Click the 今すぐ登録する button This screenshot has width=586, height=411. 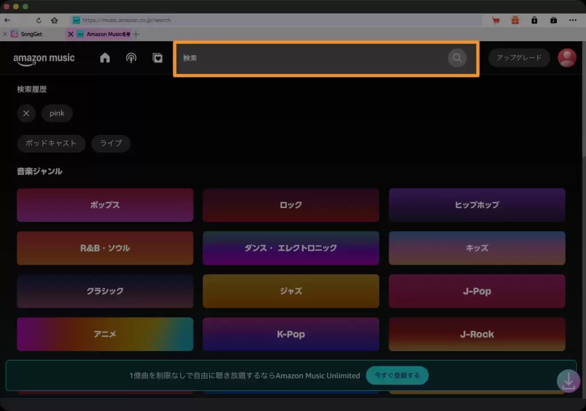(x=397, y=376)
